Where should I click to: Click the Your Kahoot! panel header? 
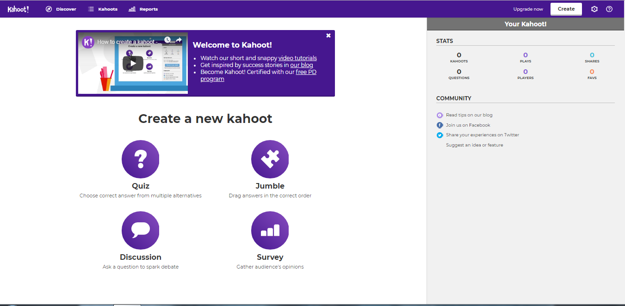[526, 24]
